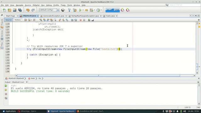
Task: Click the Save All toolbar icon
Action: click(x=20, y=10)
